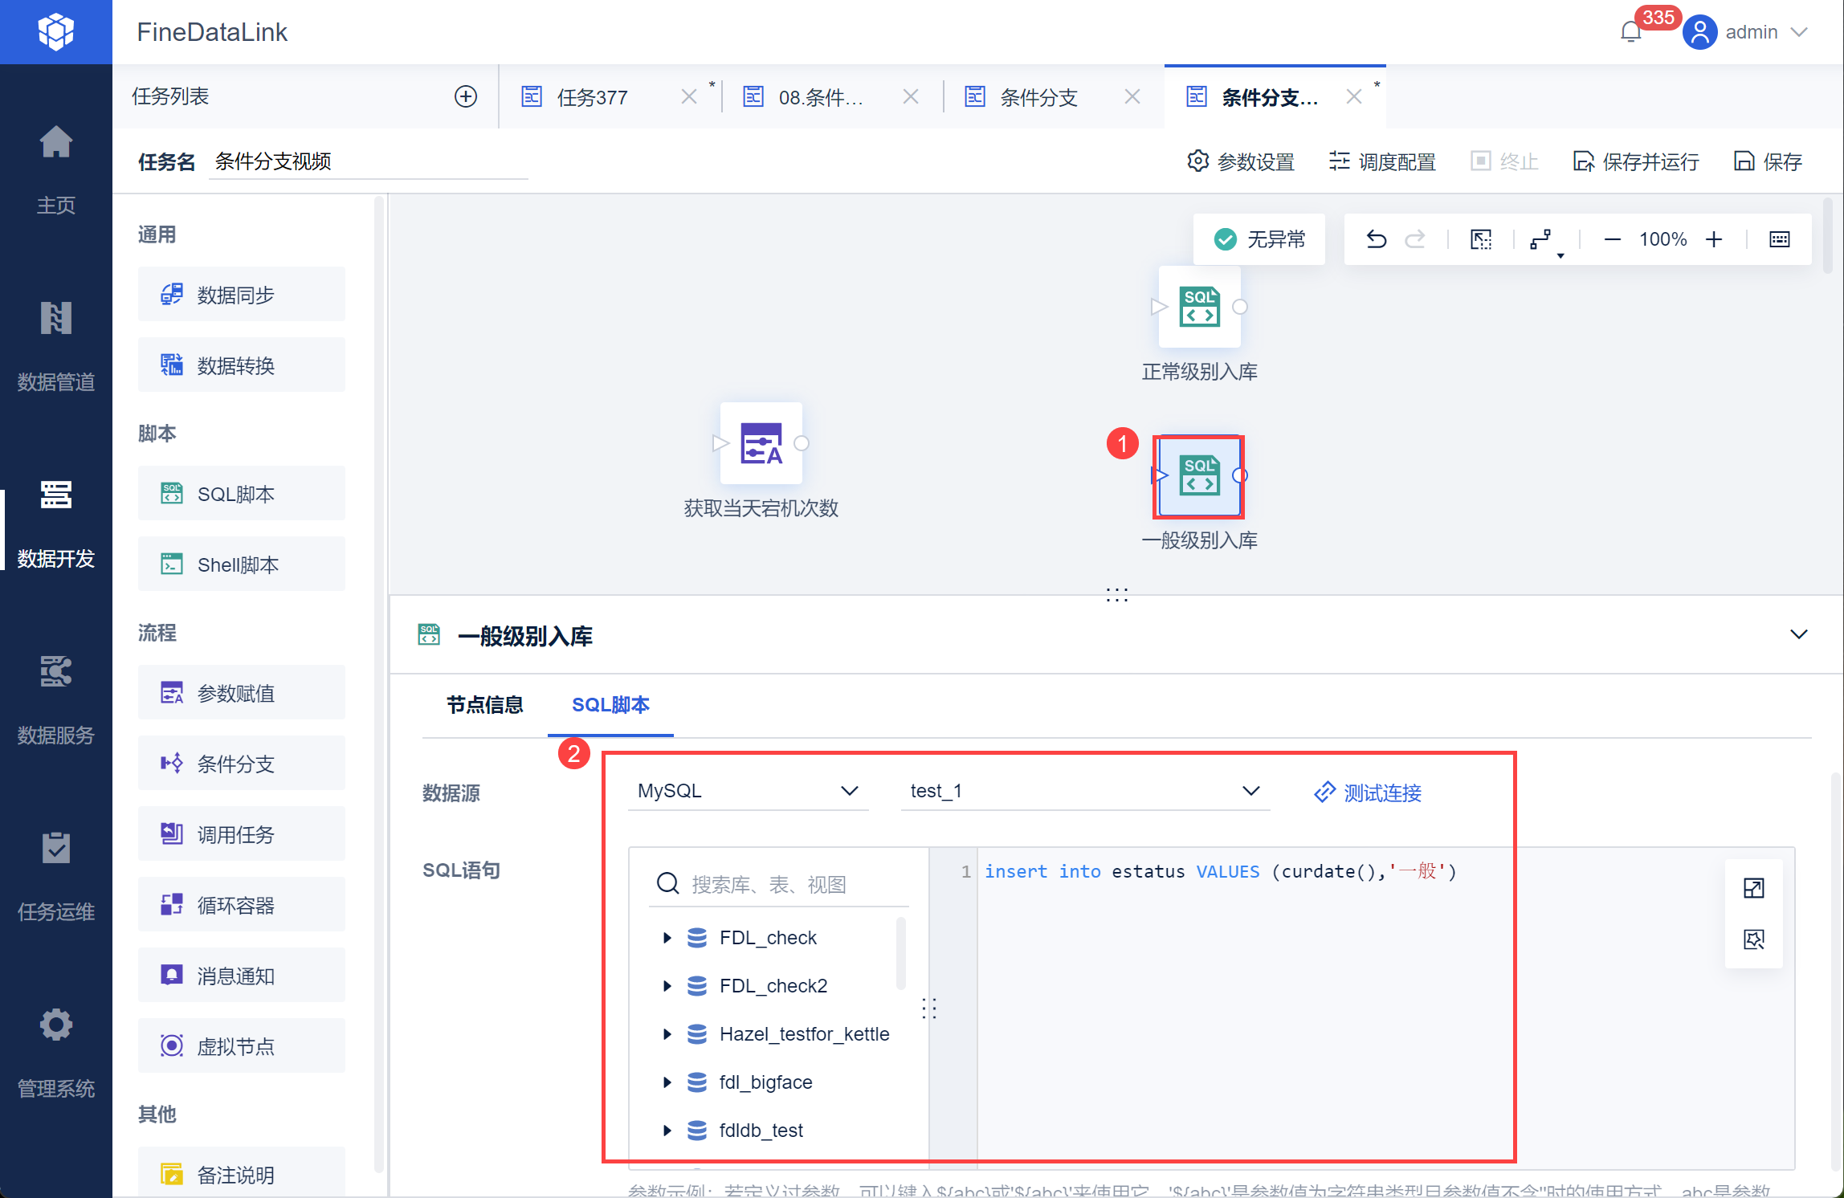Click the zoom in plus icon

click(x=1714, y=239)
